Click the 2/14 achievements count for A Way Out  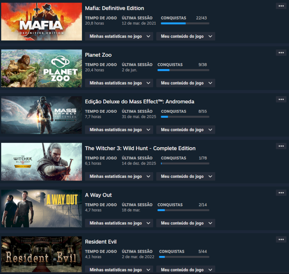(203, 205)
